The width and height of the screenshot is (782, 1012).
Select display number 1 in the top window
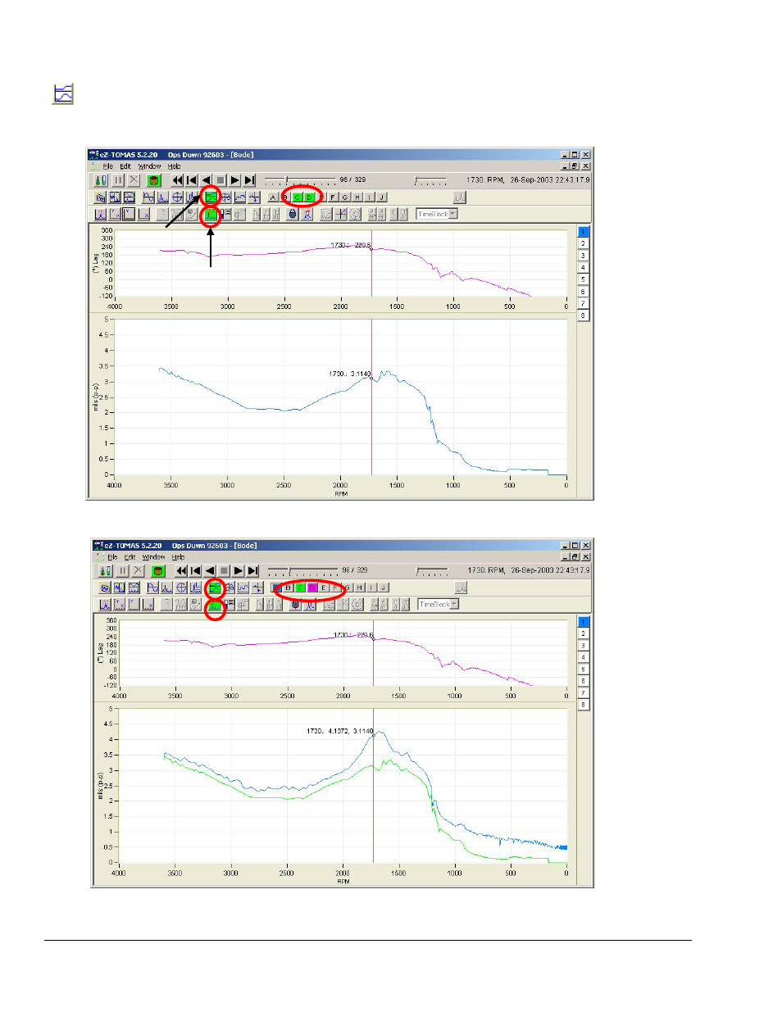tap(584, 232)
